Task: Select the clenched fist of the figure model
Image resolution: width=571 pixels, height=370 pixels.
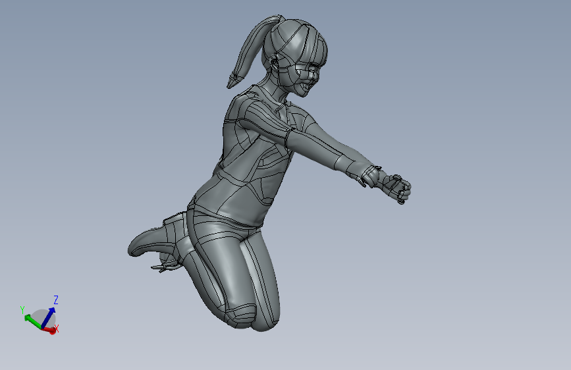Action: click(x=397, y=189)
